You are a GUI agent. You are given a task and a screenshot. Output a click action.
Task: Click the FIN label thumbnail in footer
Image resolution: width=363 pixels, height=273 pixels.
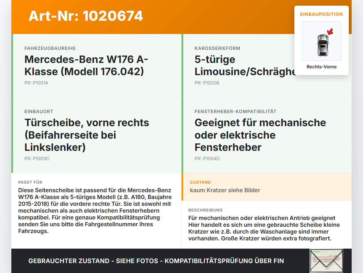(326, 261)
